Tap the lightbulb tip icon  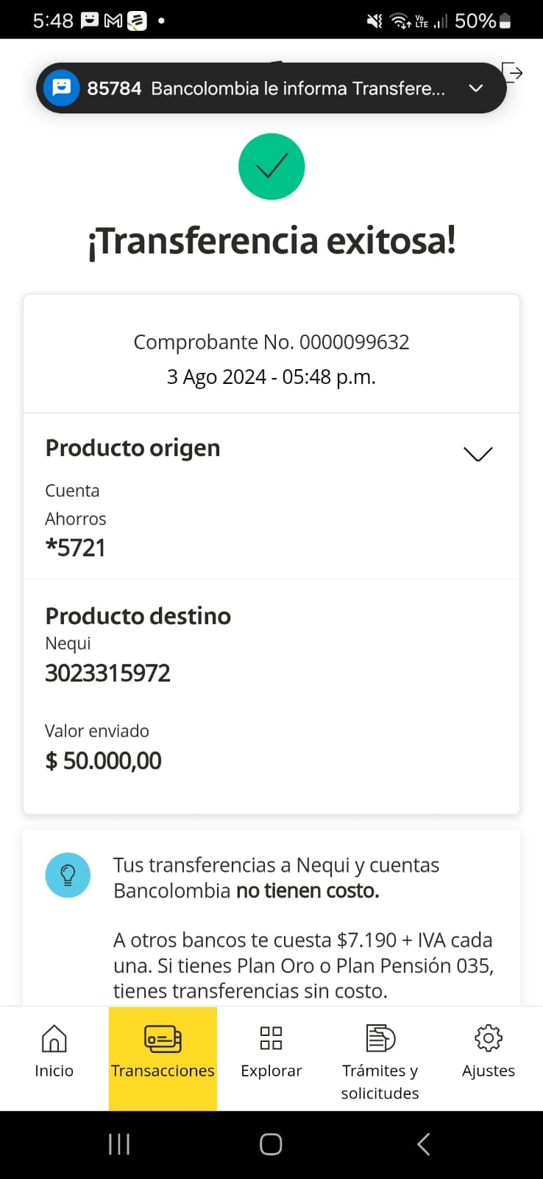tap(68, 875)
